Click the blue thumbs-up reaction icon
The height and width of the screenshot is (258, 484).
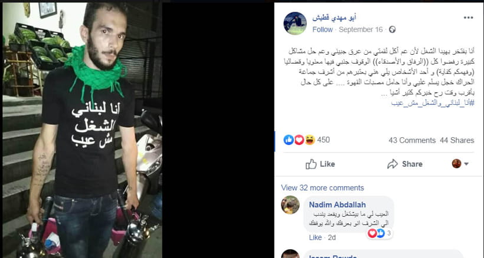point(289,140)
